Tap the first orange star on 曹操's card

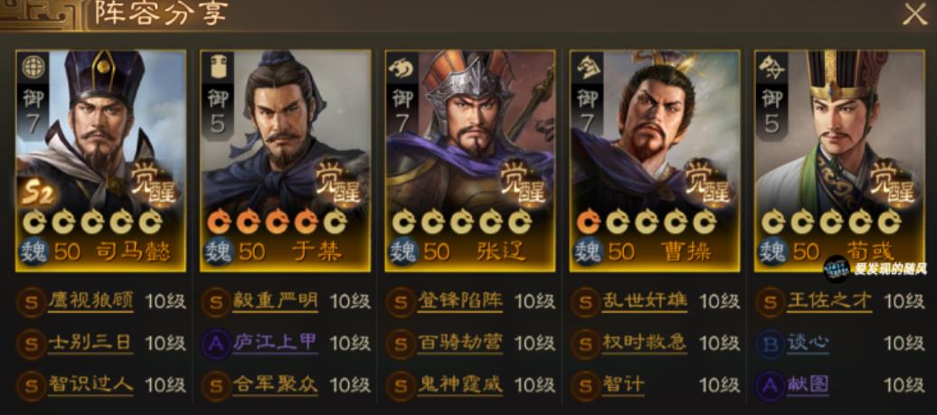[589, 222]
